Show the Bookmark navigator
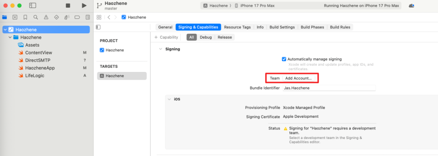438x156 pixels. pyautogui.click(x=25, y=17)
